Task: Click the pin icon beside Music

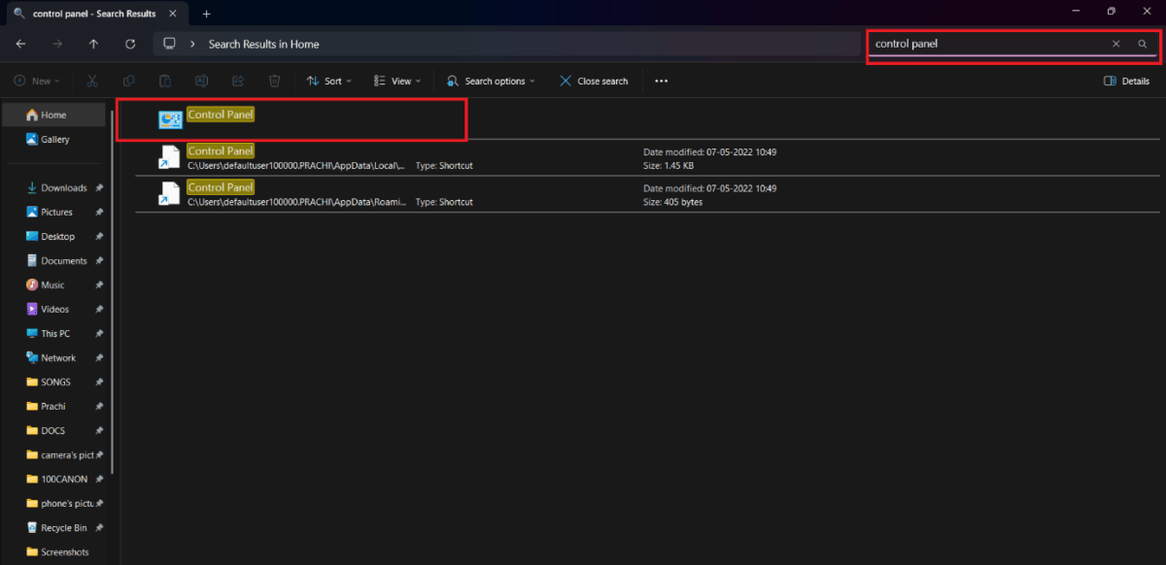Action: (x=99, y=285)
